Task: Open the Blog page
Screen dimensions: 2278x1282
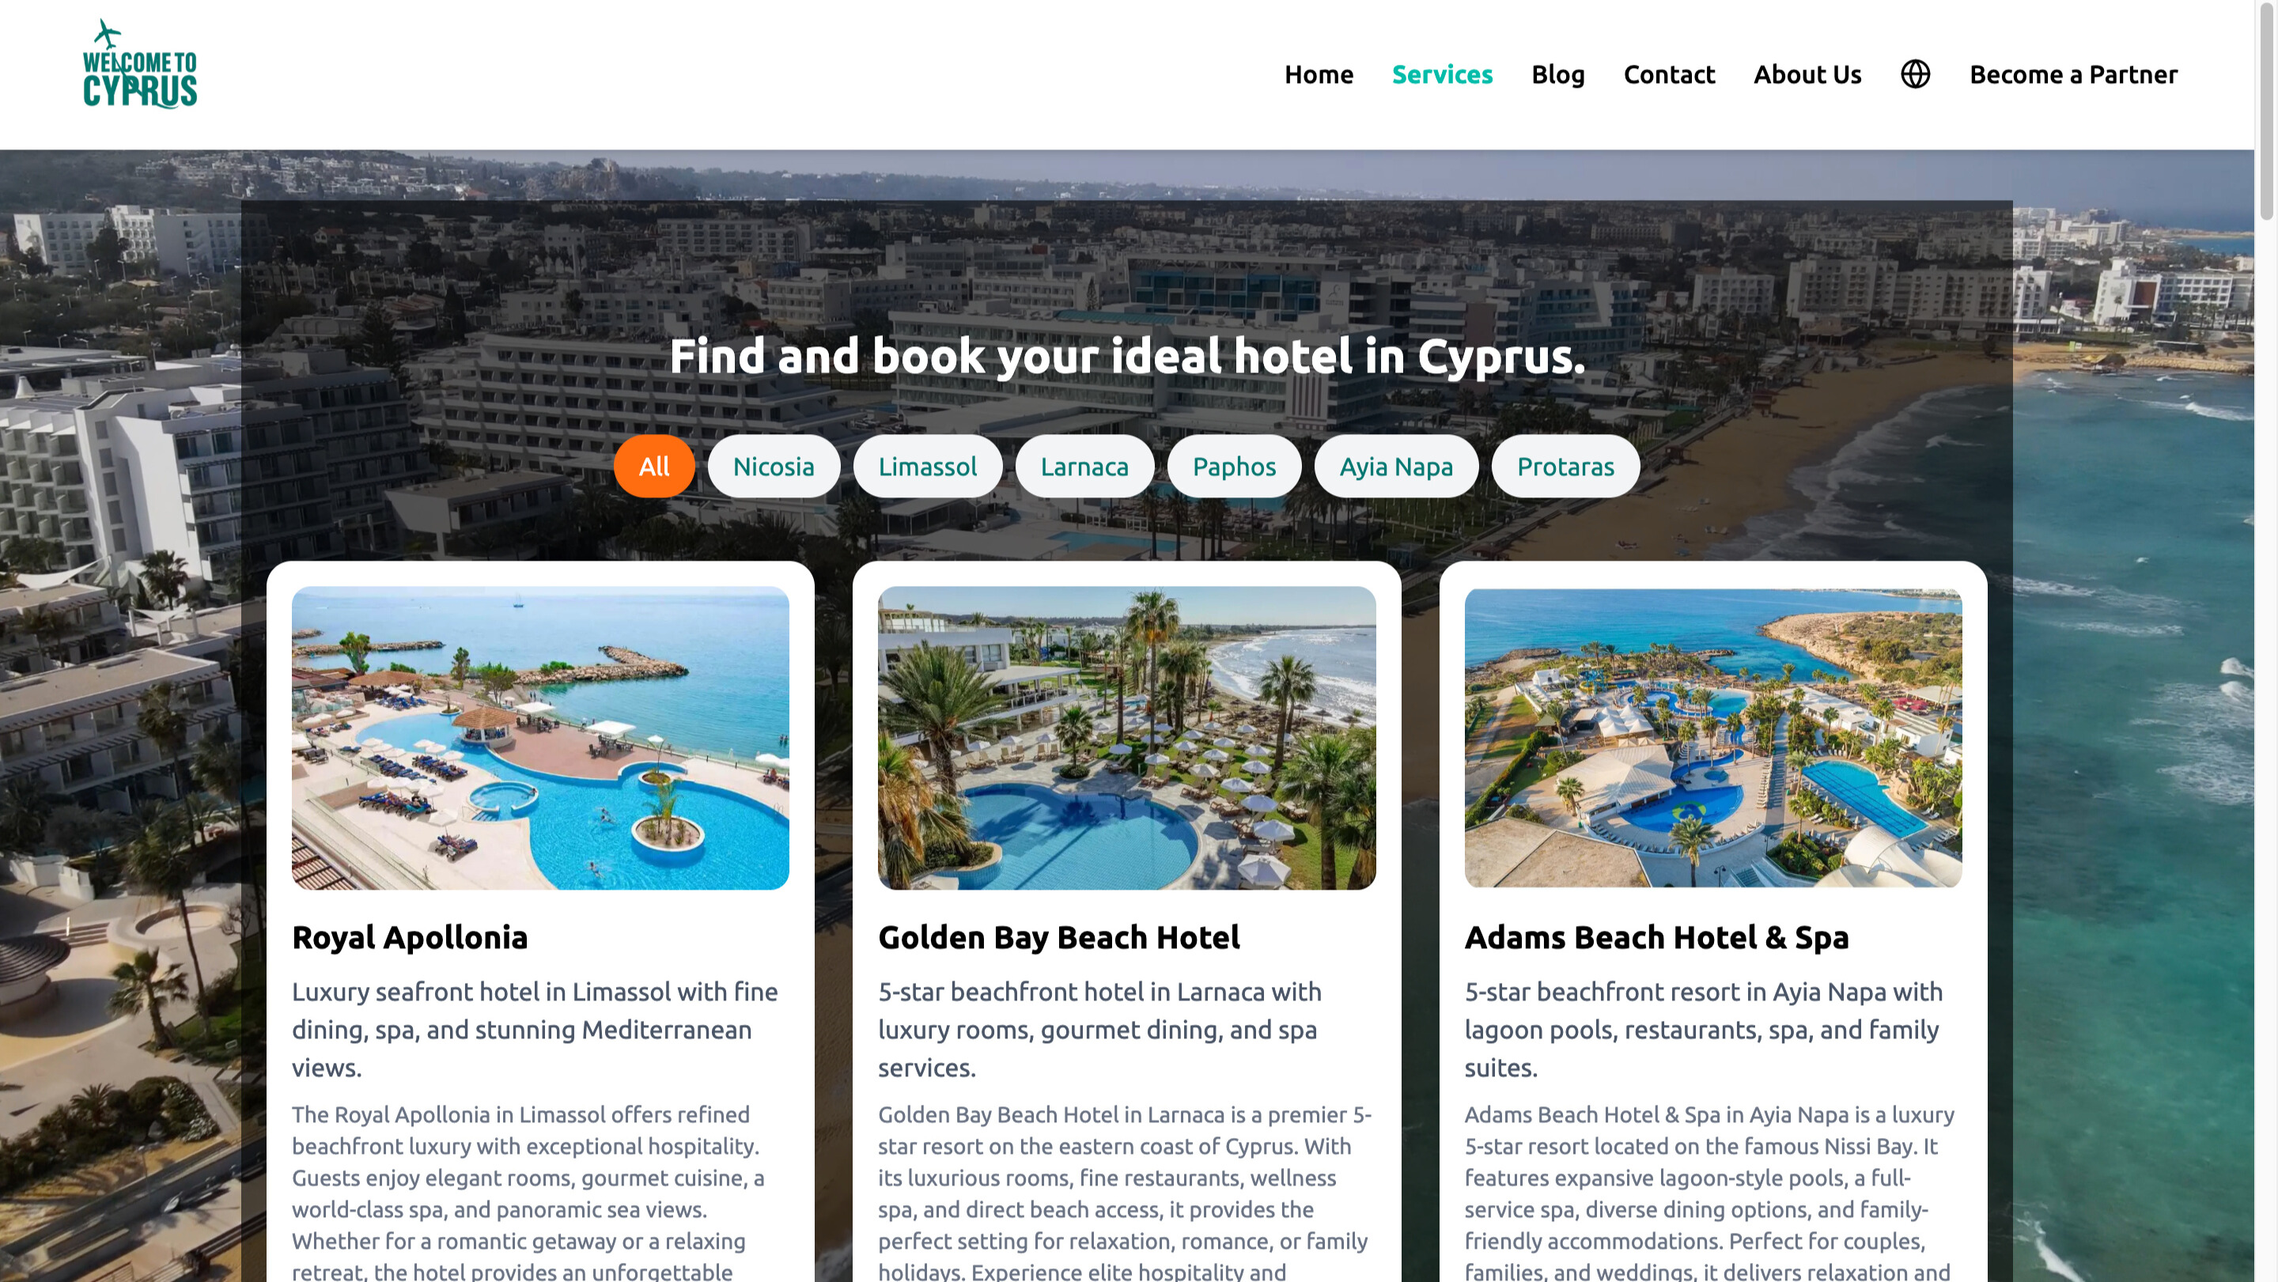Action: (1557, 74)
